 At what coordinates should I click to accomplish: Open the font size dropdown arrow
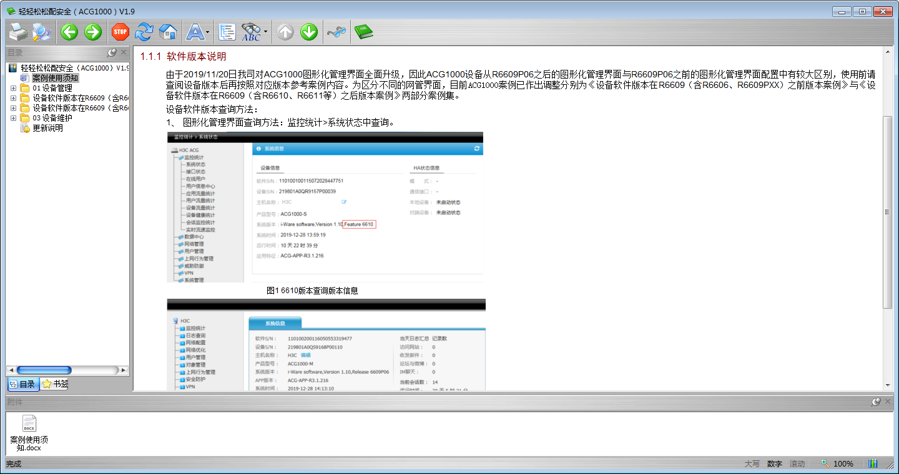pyautogui.click(x=209, y=31)
